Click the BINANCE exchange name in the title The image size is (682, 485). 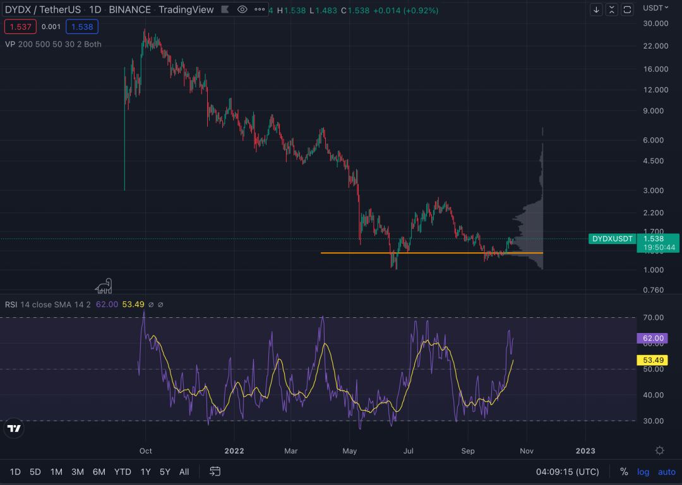[x=129, y=9]
